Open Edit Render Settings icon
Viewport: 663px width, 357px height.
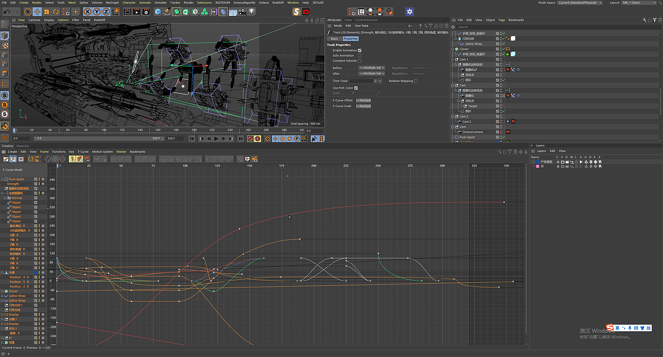click(x=147, y=11)
